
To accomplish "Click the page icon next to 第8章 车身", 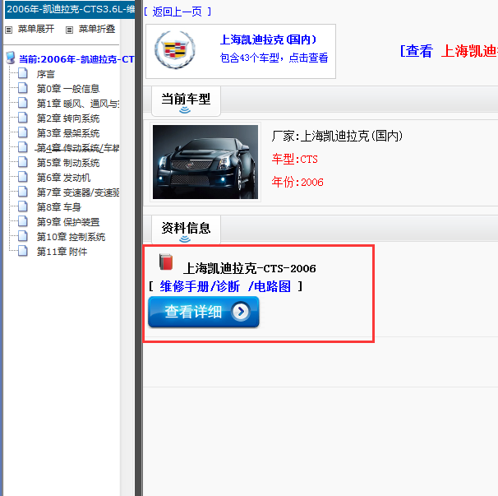I will pyautogui.click(x=22, y=206).
